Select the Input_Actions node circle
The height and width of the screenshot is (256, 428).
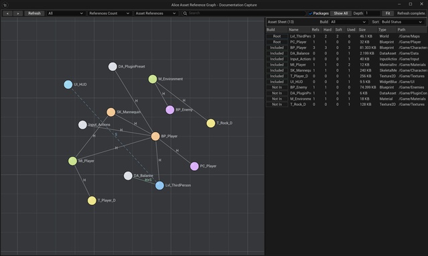82,125
